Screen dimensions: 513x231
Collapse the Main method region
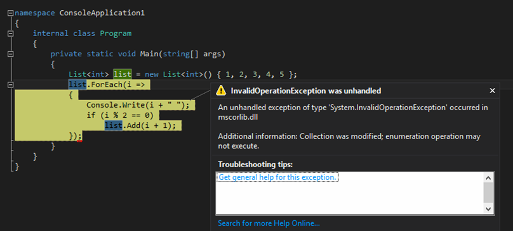click(10, 54)
